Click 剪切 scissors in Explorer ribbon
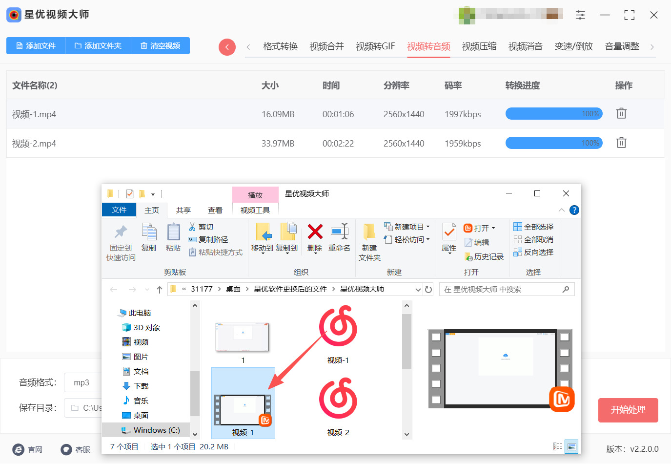 (201, 227)
